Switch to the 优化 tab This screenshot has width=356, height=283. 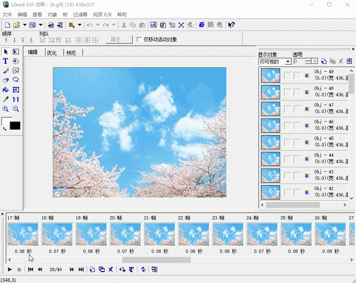point(52,52)
